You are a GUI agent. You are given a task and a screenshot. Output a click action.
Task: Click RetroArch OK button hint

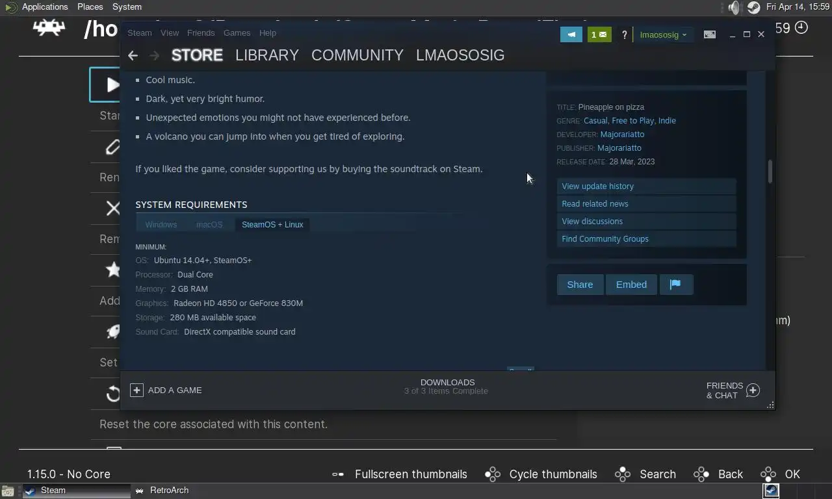tap(781, 474)
